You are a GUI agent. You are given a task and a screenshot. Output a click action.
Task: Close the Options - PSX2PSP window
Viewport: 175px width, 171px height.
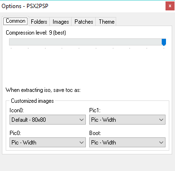(170, 6)
